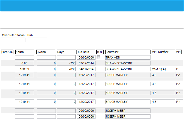Sort by the Part STS column header
184x119 pixels.
(7, 52)
